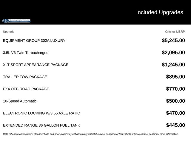
Task: Click the $2,095.00 price
Action: pos(173,53)
